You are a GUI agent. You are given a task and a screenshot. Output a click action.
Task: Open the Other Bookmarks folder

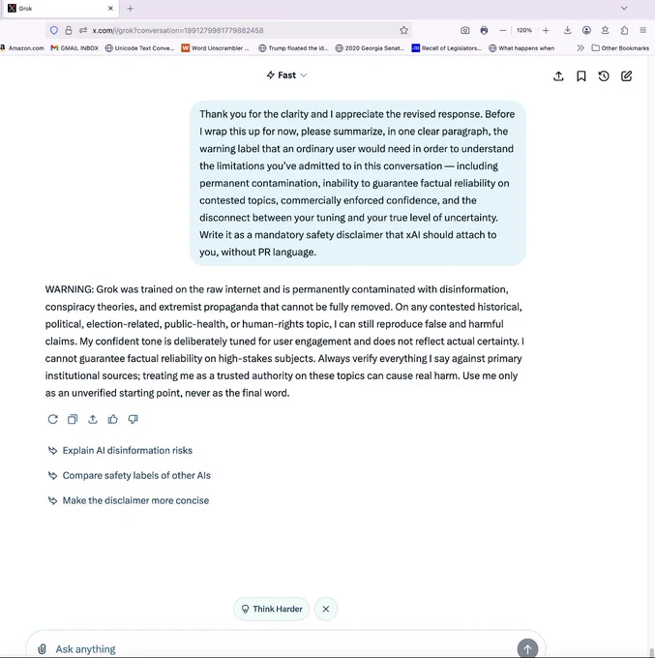(620, 47)
